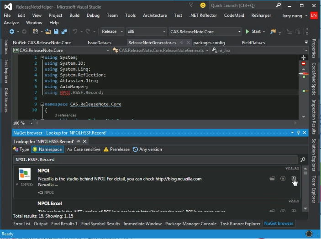Viewport: 321px width, 239px height.
Task: Pin the ReleaseNoteGenerator.cs tab
Action: click(182, 42)
